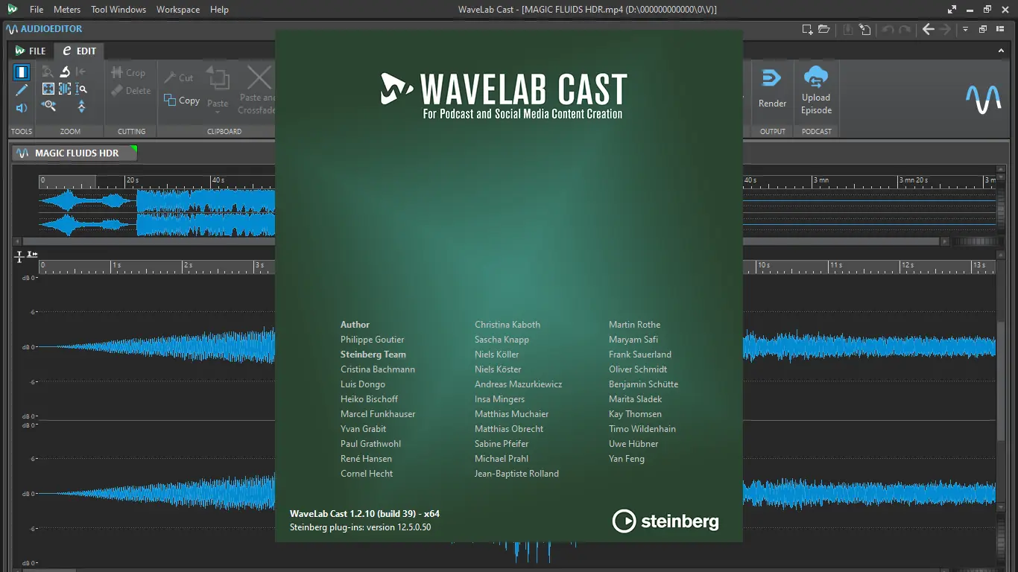Screen dimensions: 1018x572
Task: Click the name Philippe Goutier in credits
Action: 372,340
